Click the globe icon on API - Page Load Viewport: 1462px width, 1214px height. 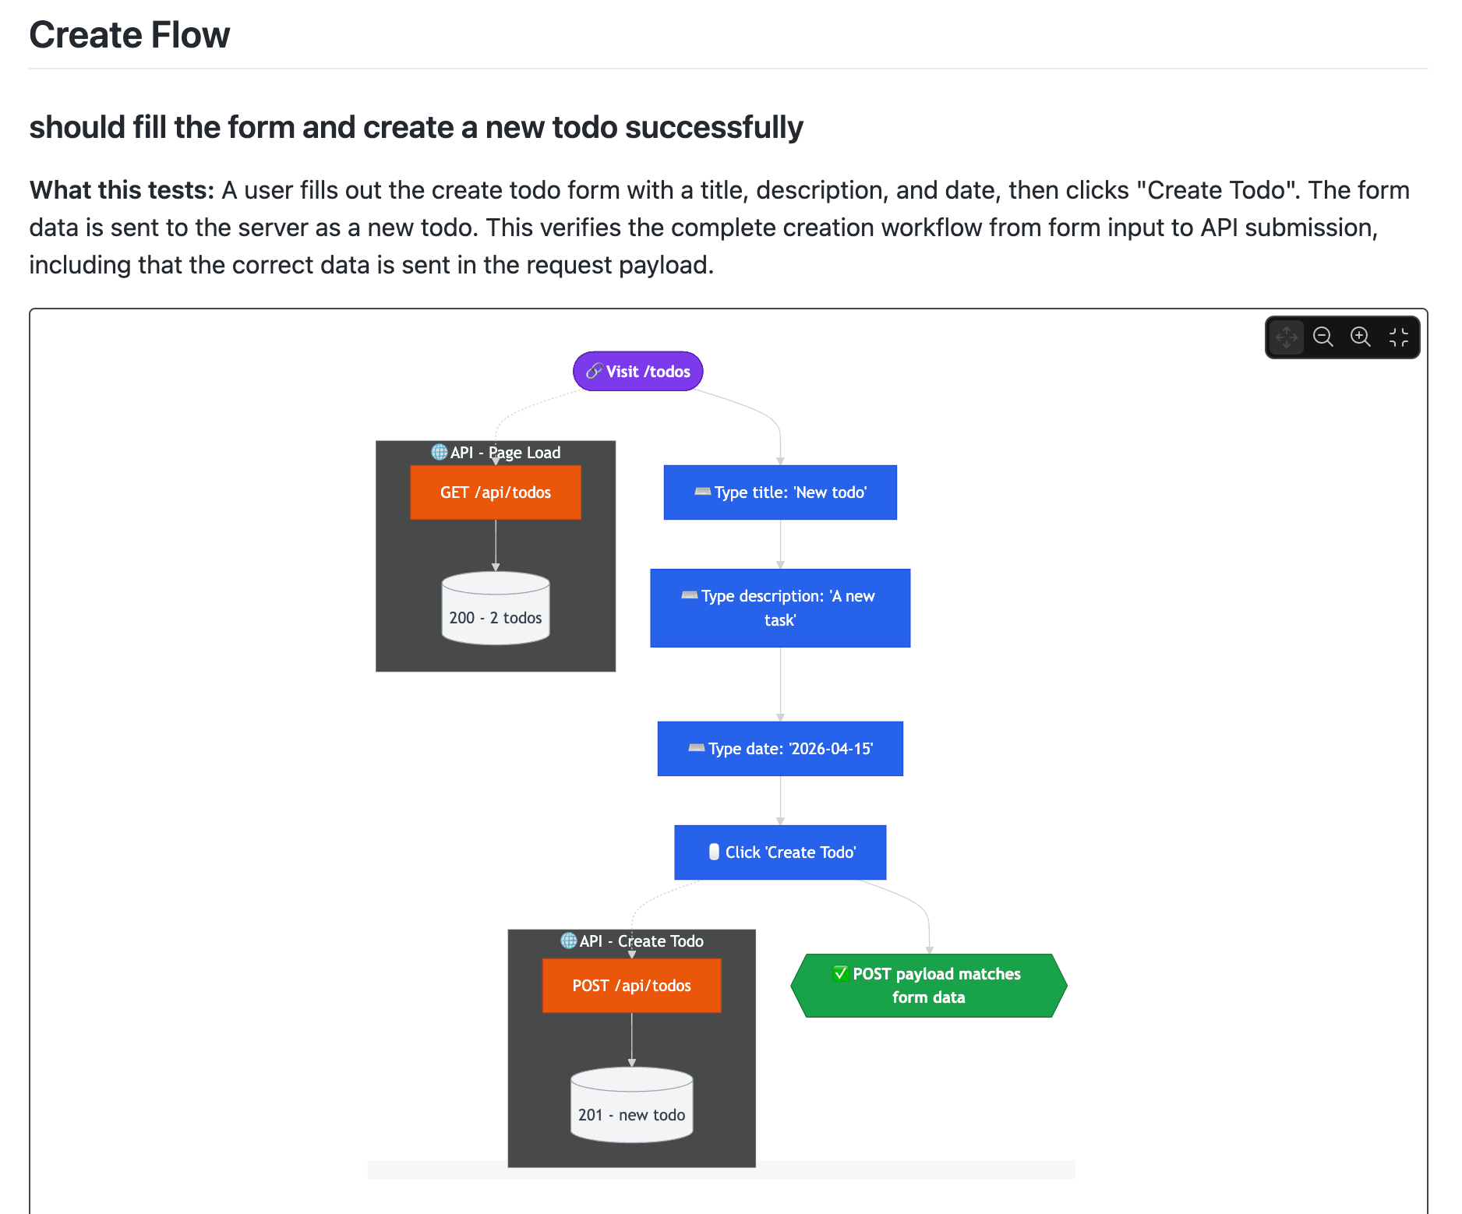coord(439,452)
